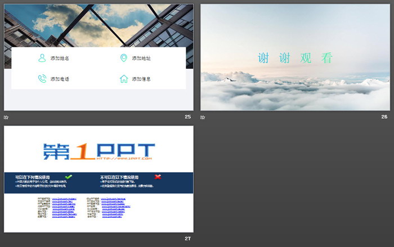Viewport: 394px width, 247px height.
Task: Click the slide number 26 label
Action: 384,117
